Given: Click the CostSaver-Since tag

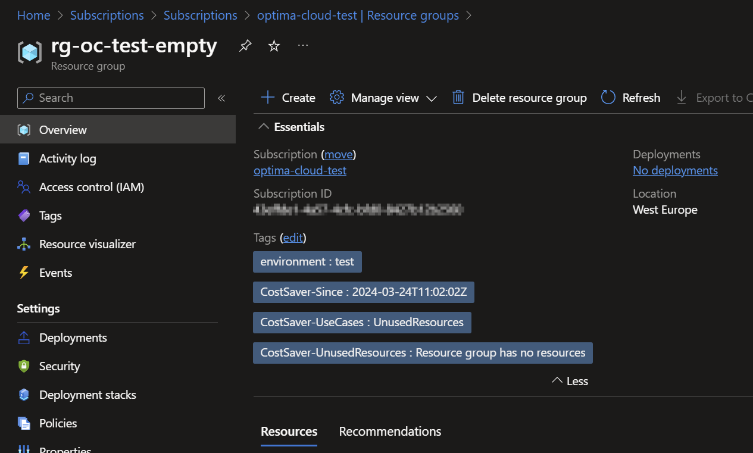Looking at the screenshot, I should (x=364, y=292).
